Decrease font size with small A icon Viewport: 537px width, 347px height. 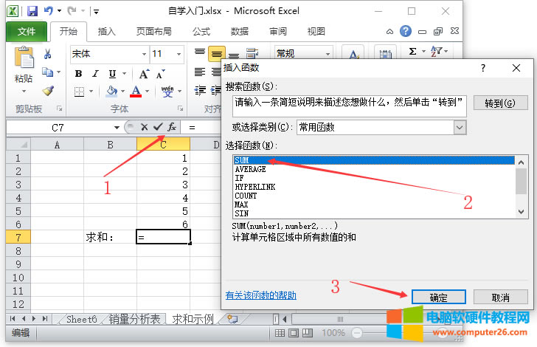click(x=160, y=75)
